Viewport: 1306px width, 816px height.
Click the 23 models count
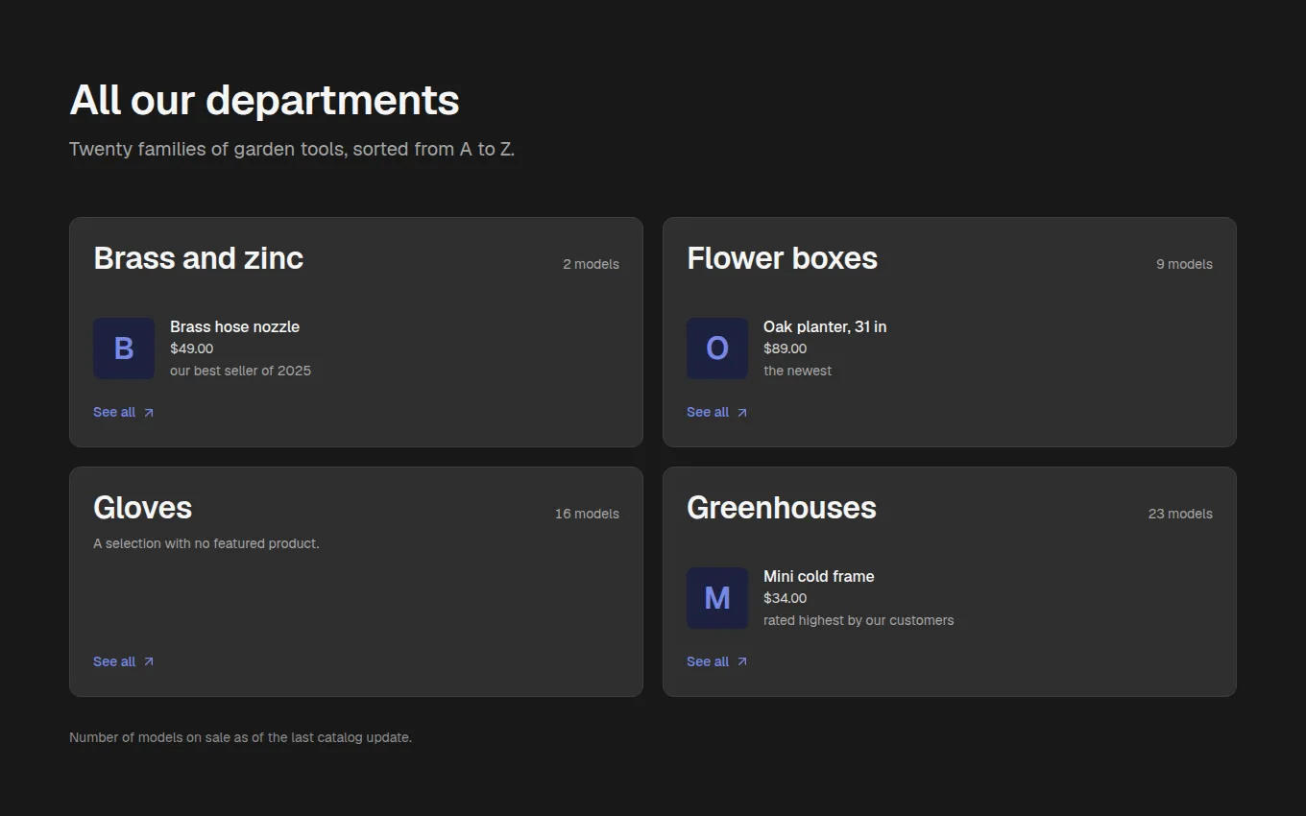coord(1181,514)
